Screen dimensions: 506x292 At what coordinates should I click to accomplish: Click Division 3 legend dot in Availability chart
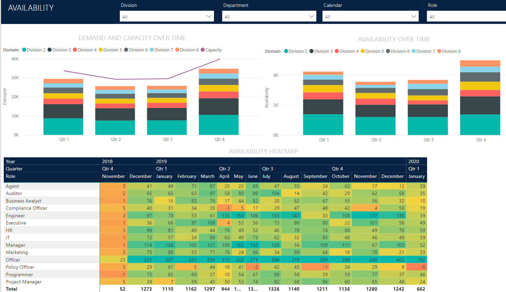tap(312, 51)
